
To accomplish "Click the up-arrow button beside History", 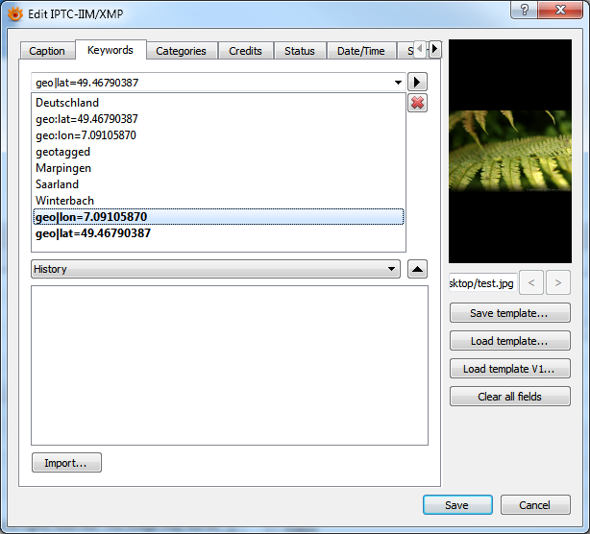I will coord(417,269).
